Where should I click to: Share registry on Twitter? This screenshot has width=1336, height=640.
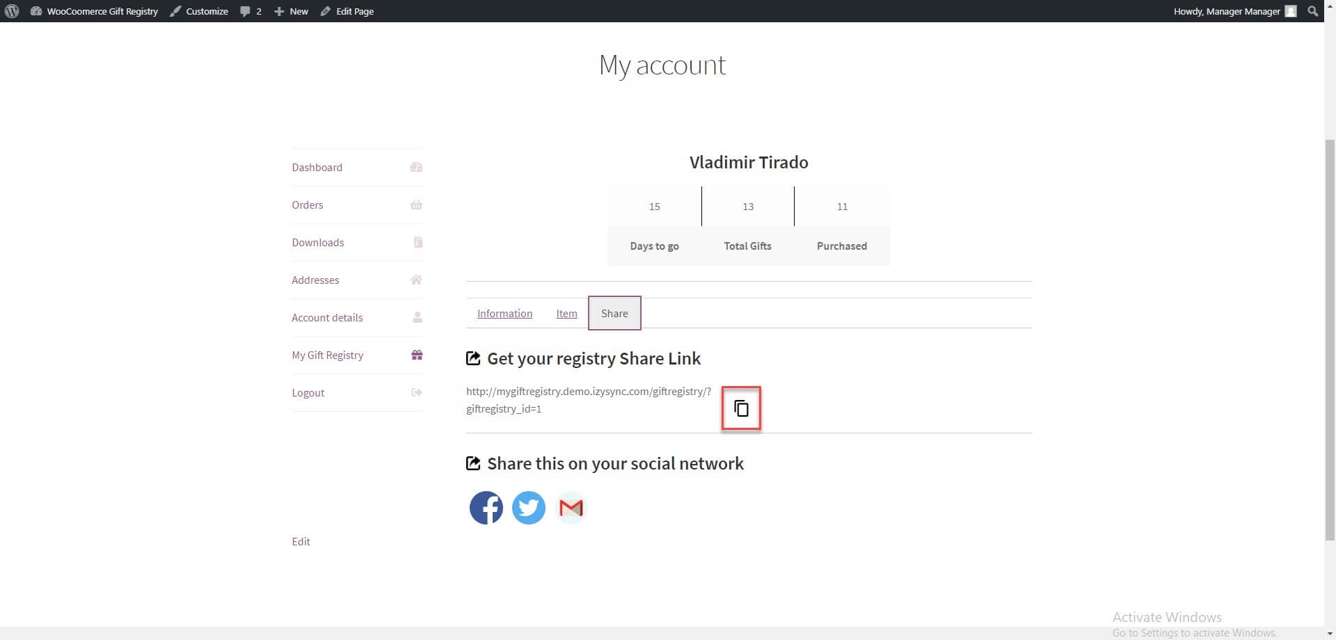pos(528,508)
